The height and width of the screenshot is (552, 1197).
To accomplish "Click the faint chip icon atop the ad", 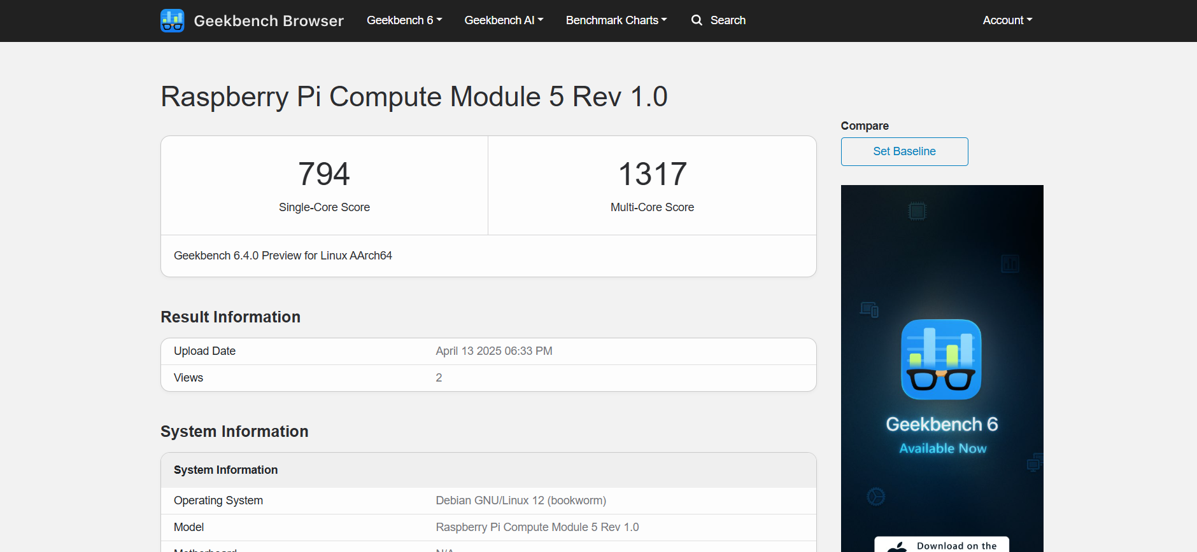I will (x=917, y=211).
